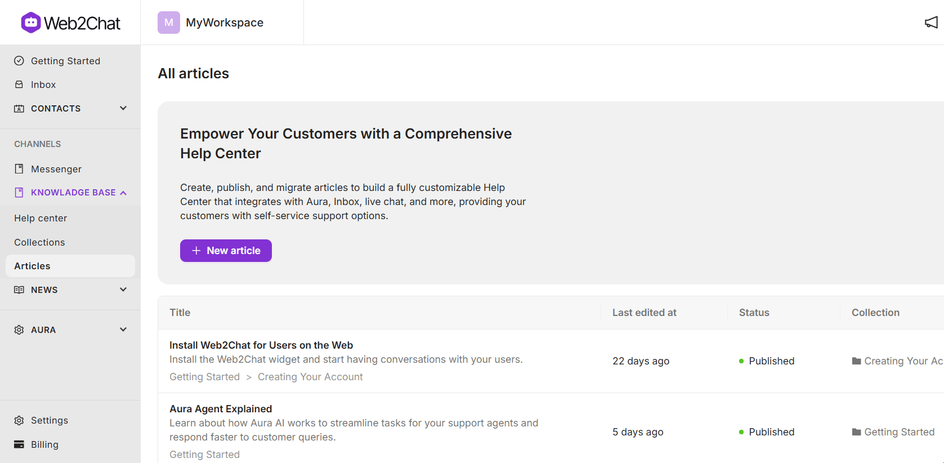
Task: Expand the CONTACTS section chevron
Action: (x=123, y=108)
